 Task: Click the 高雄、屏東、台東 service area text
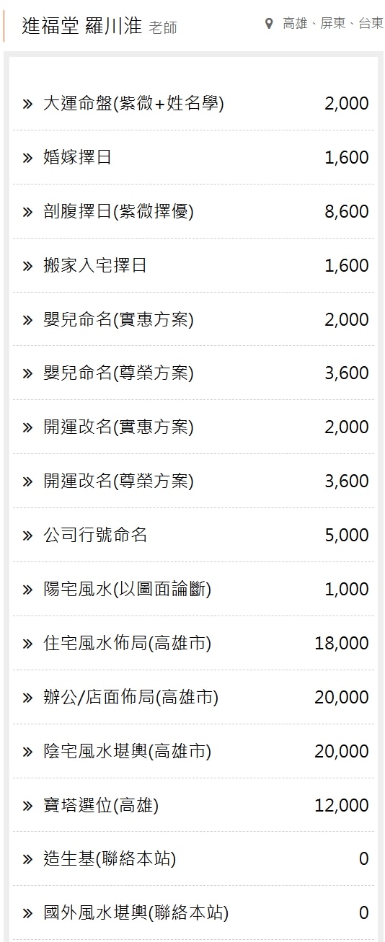pos(333,24)
